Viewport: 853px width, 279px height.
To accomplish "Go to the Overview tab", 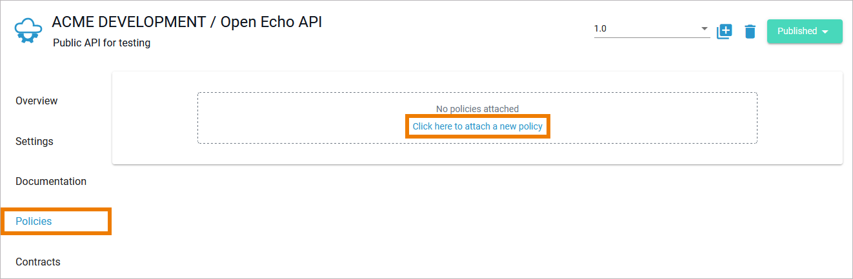I will coord(37,101).
